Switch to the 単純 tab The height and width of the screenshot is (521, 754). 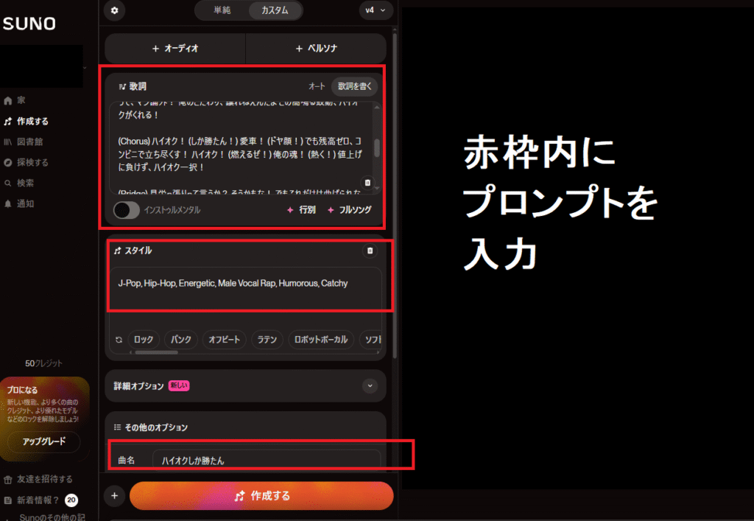click(x=222, y=10)
